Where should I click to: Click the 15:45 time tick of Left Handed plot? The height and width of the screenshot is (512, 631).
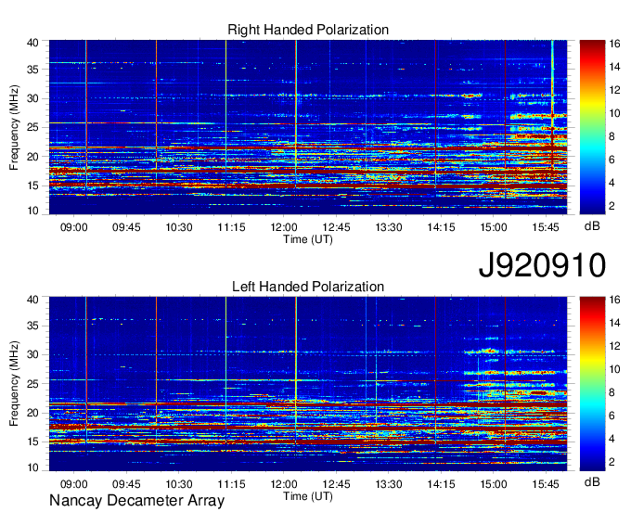point(546,484)
